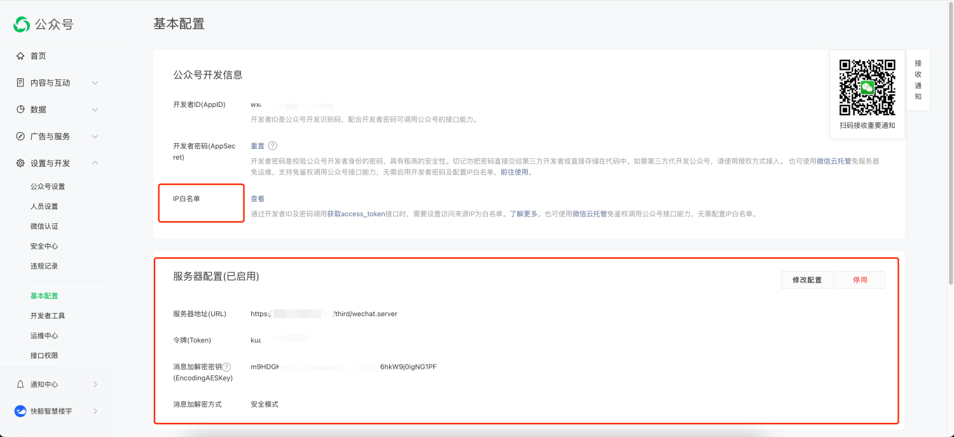This screenshot has height=437, width=954.
Task: Expand the 广告与服务 menu chevron
Action: click(x=95, y=136)
